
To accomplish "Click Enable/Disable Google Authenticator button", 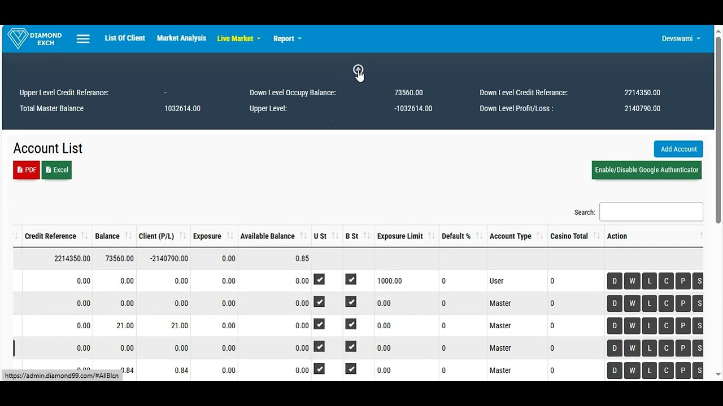I will tap(647, 170).
